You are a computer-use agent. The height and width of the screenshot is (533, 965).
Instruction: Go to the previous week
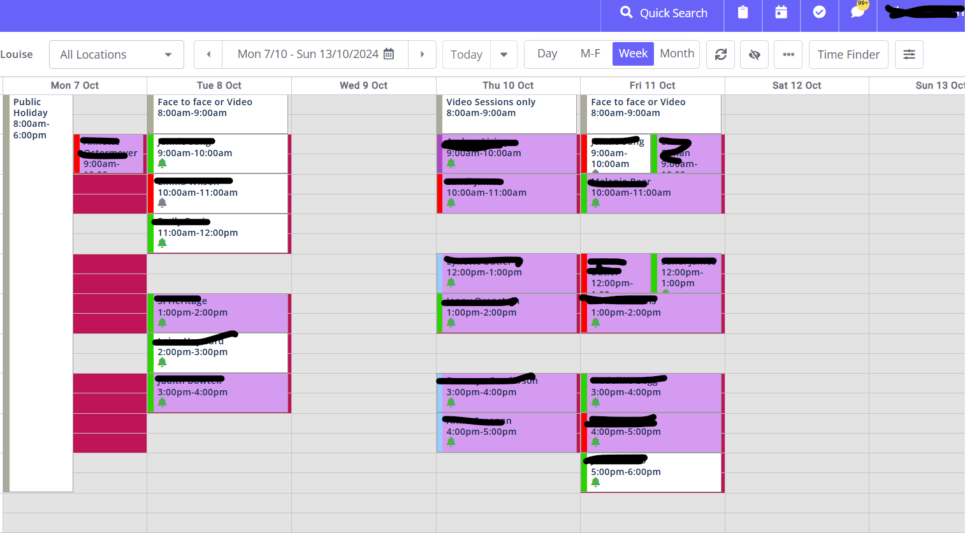click(x=208, y=55)
